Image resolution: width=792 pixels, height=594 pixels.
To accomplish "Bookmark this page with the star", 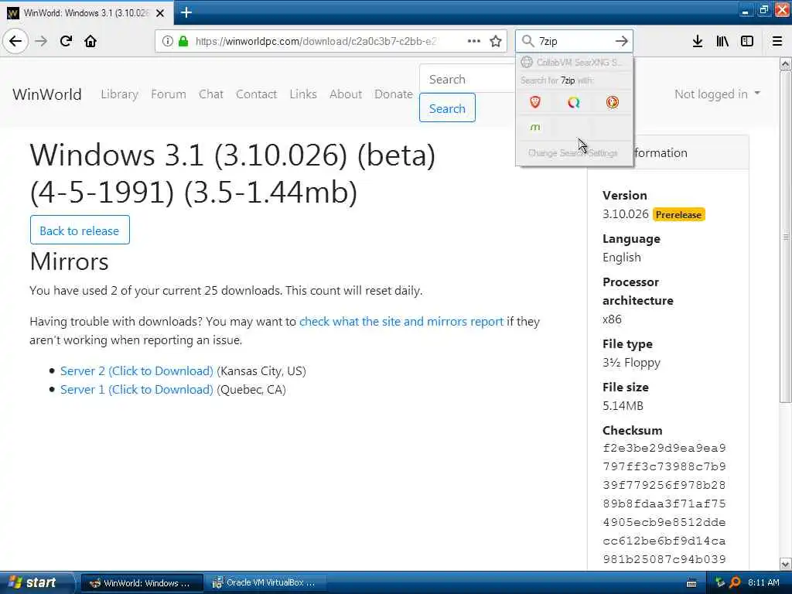I will click(x=496, y=41).
